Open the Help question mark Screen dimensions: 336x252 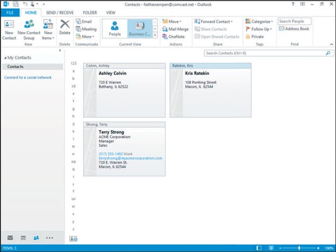[293, 4]
